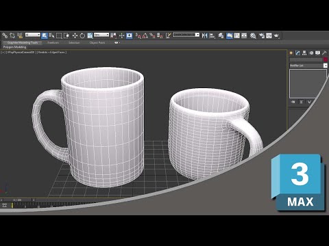Activate the Select and Rotate tool
329x246 pixels.
pyautogui.click(x=82, y=36)
